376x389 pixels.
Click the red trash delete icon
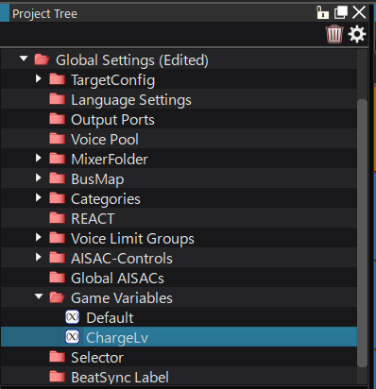(334, 34)
